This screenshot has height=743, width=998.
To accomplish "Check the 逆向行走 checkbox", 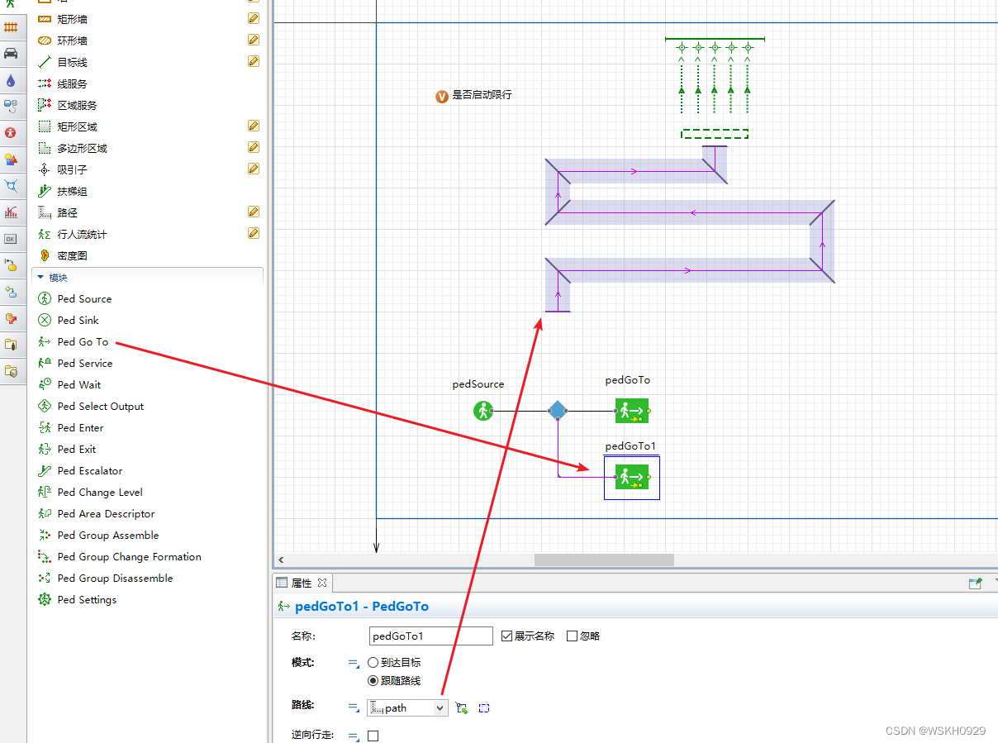I will (x=373, y=735).
